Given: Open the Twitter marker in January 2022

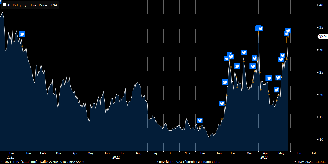Looking at the screenshot, I should 22,34.
